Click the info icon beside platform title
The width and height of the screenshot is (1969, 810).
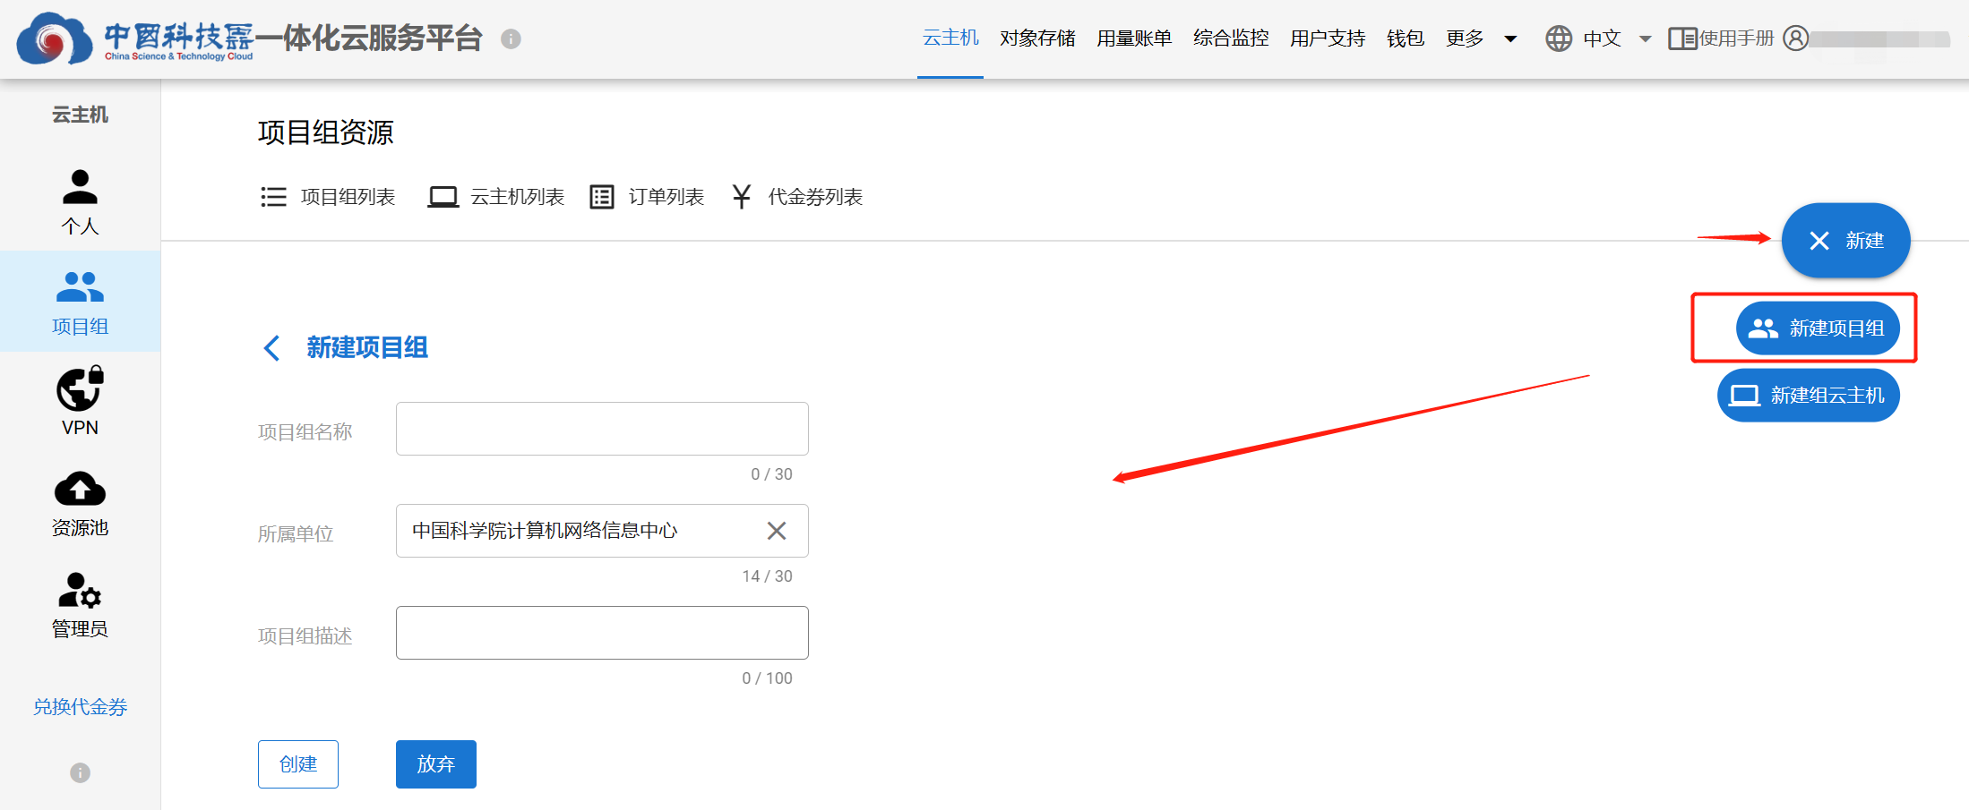tap(511, 38)
